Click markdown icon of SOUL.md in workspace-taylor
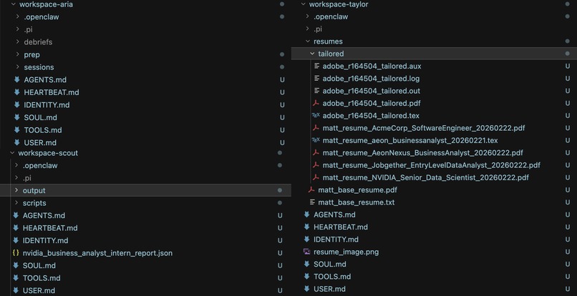 point(306,264)
